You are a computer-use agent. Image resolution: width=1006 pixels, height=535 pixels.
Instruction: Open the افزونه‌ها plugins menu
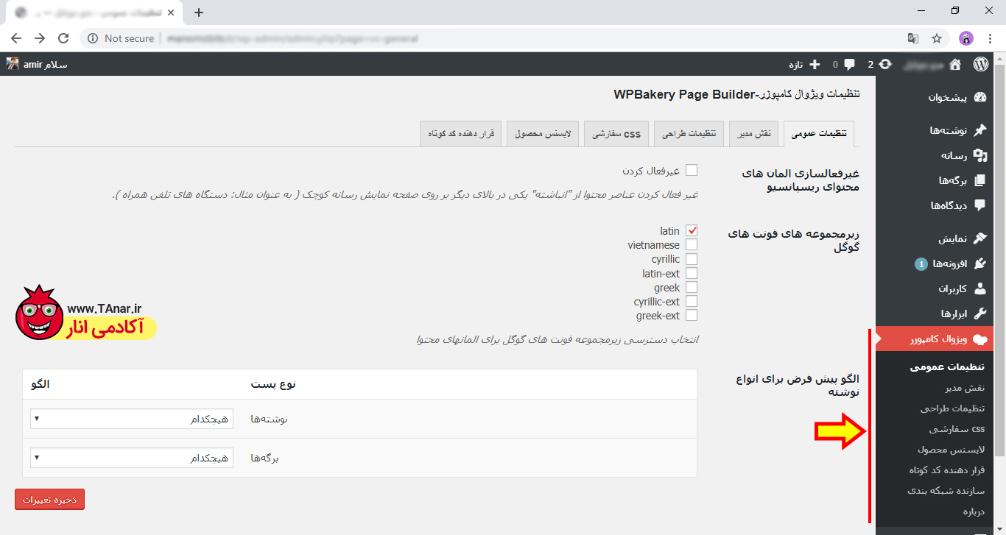point(949,263)
